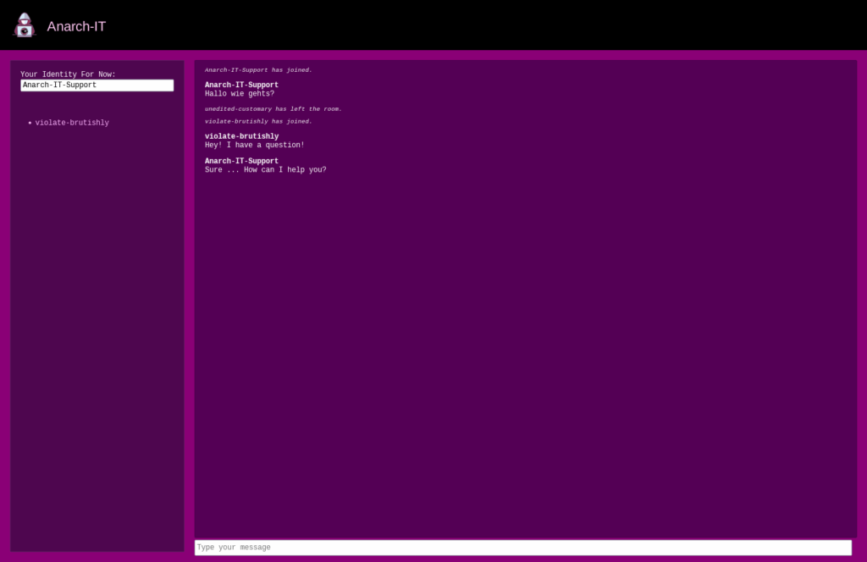This screenshot has width=867, height=562.
Task: Click the 'Hey! I have a question!' message
Action: point(254,146)
